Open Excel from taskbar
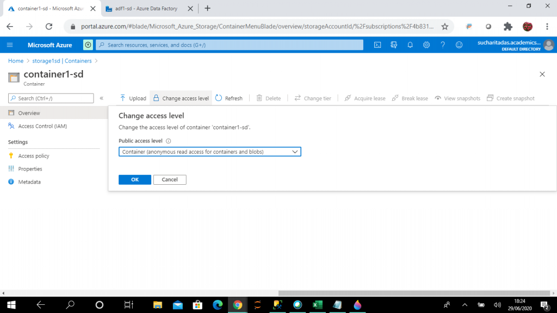Image resolution: width=557 pixels, height=313 pixels. click(x=317, y=305)
